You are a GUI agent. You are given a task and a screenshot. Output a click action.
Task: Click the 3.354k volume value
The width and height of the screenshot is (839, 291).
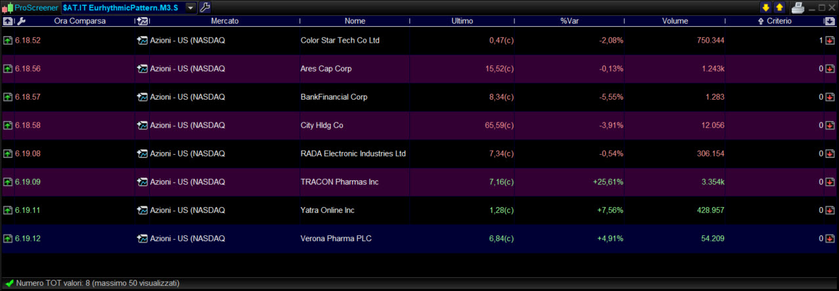[x=712, y=182]
